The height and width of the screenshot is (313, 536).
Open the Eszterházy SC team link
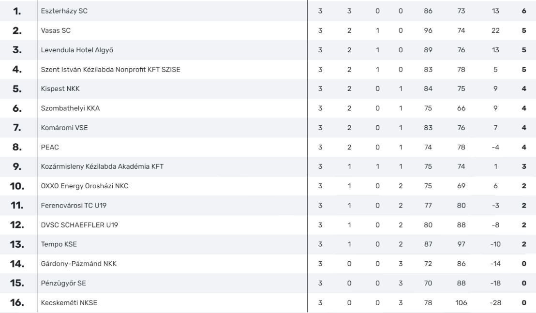point(64,11)
